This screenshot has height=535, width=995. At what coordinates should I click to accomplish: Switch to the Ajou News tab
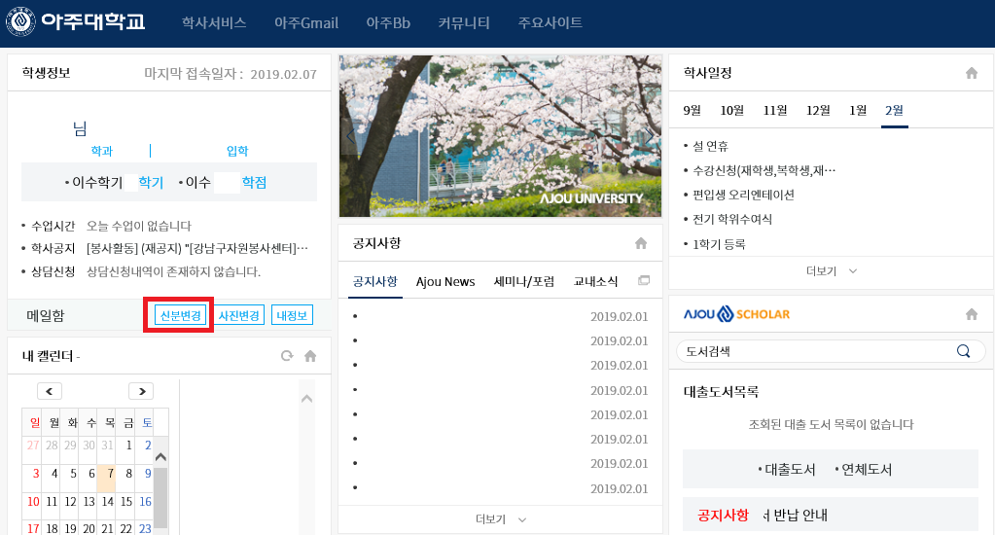coord(445,282)
